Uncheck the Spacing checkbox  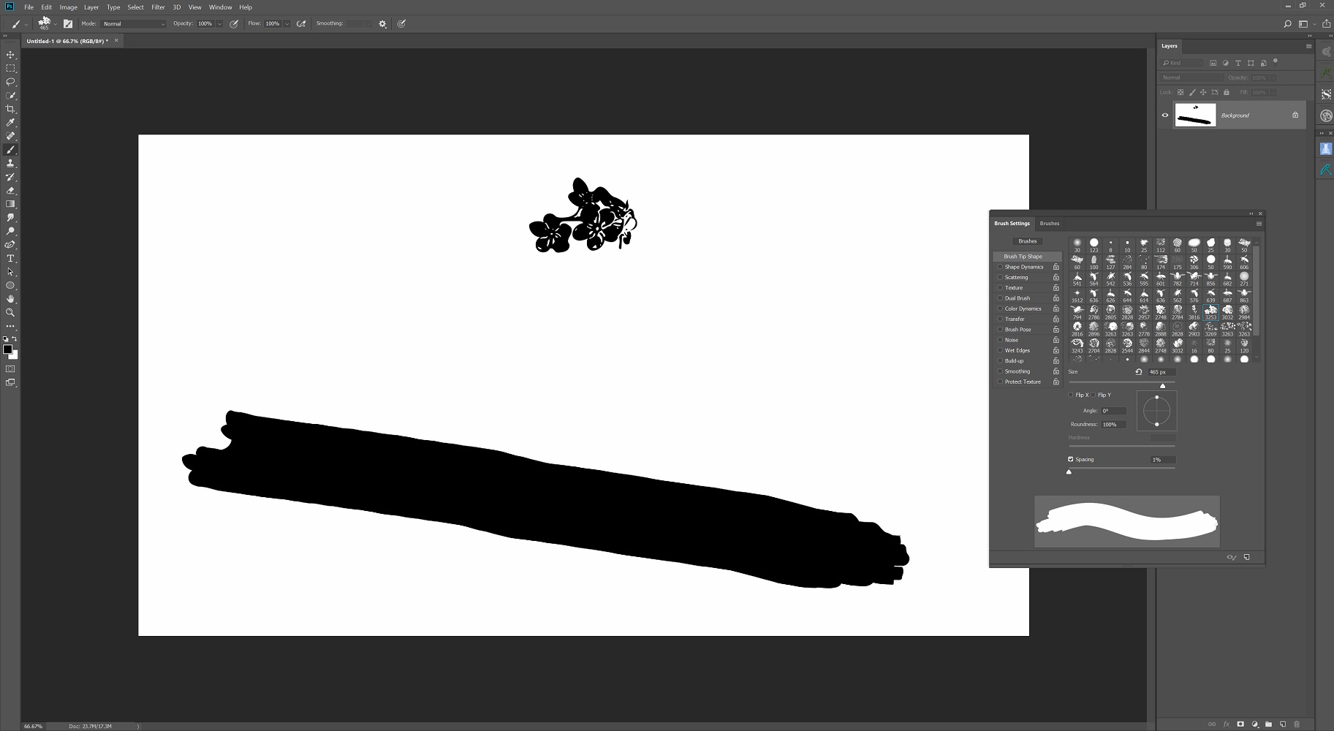click(1071, 459)
